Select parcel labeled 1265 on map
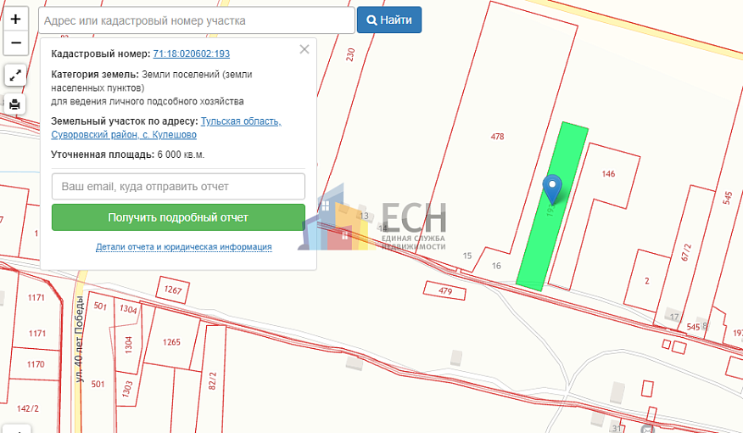This screenshot has height=433, width=743. (171, 342)
